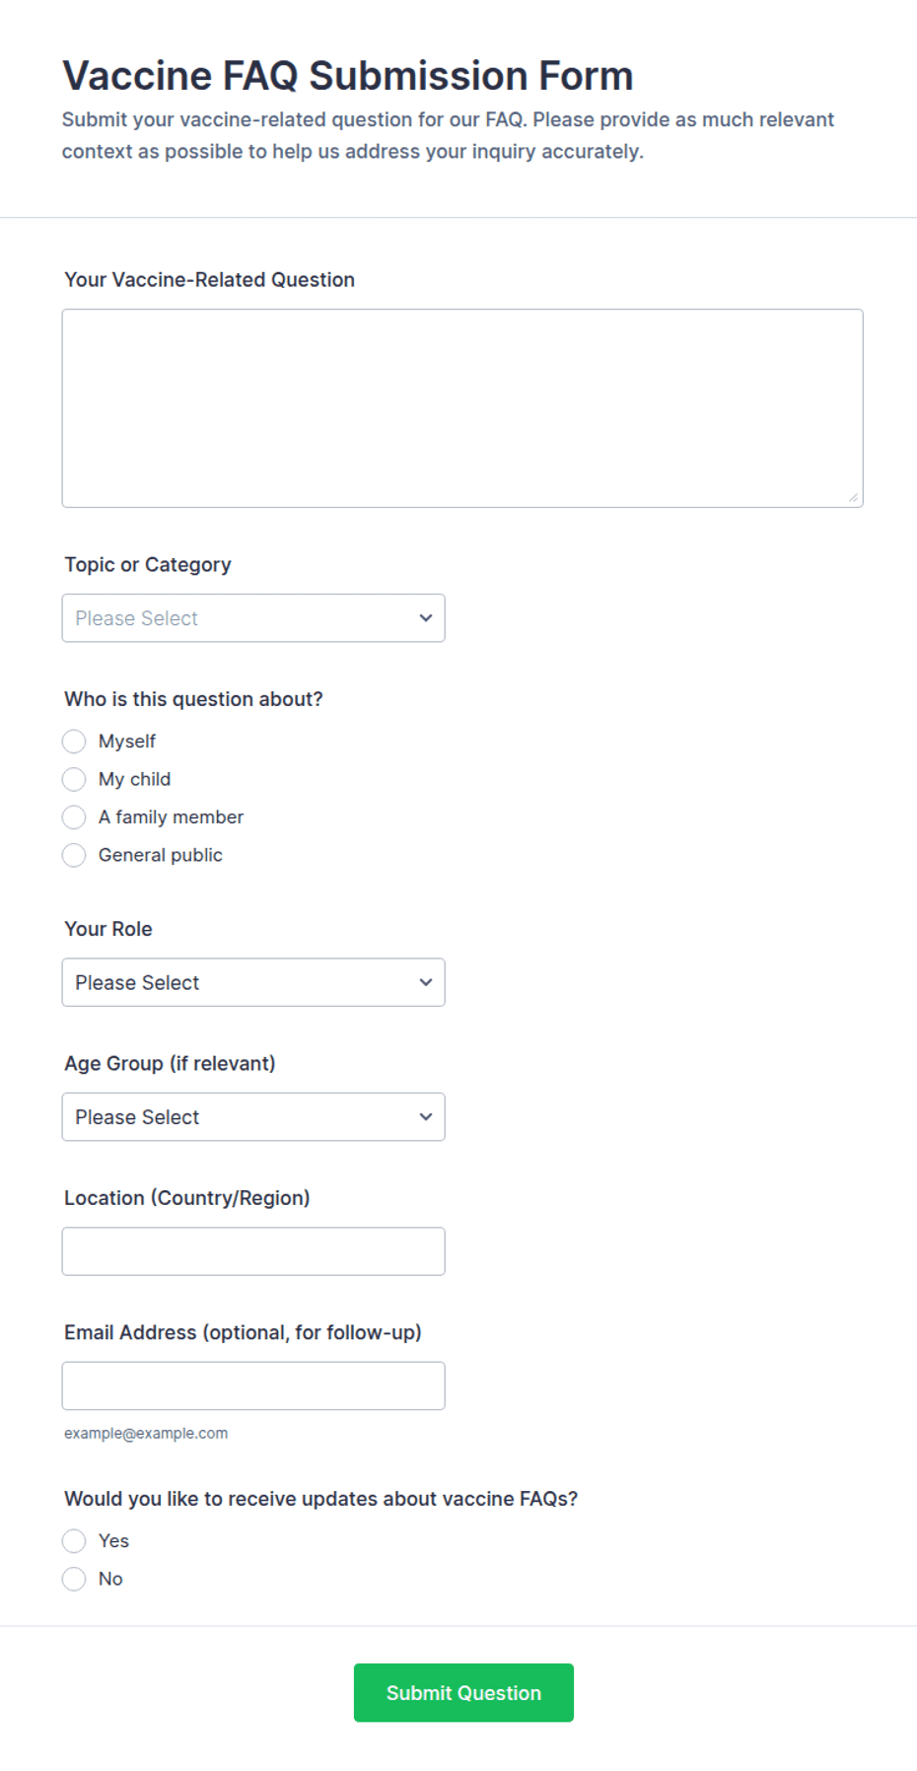Open the Topic or Category dropdown
The height and width of the screenshot is (1771, 917).
point(253,618)
